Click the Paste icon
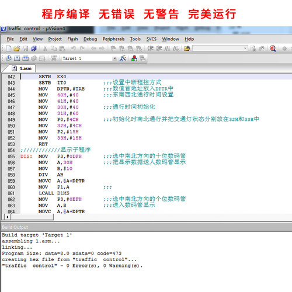 pyautogui.click(x=62, y=48)
